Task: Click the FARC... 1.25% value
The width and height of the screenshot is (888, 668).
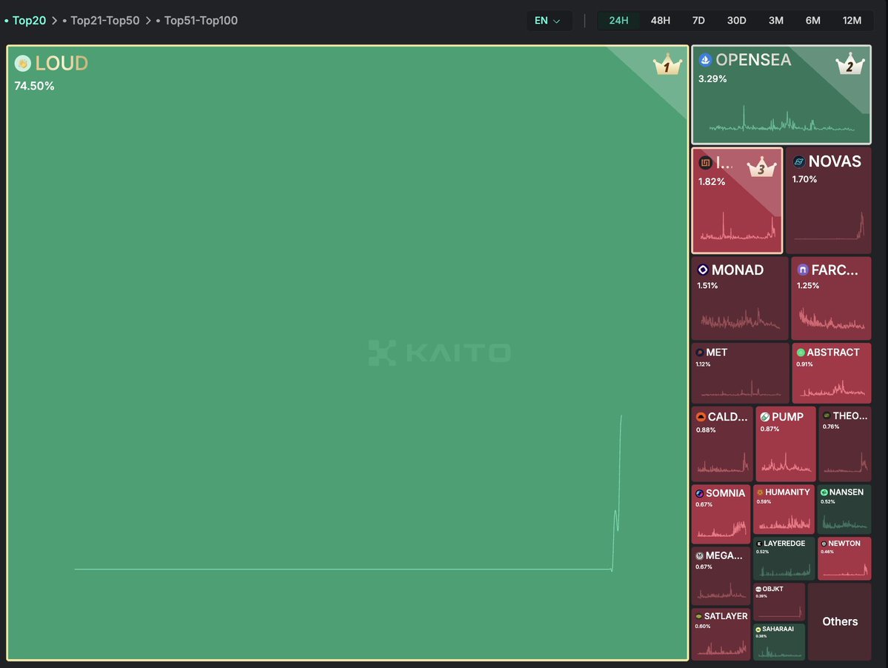Action: (x=807, y=285)
